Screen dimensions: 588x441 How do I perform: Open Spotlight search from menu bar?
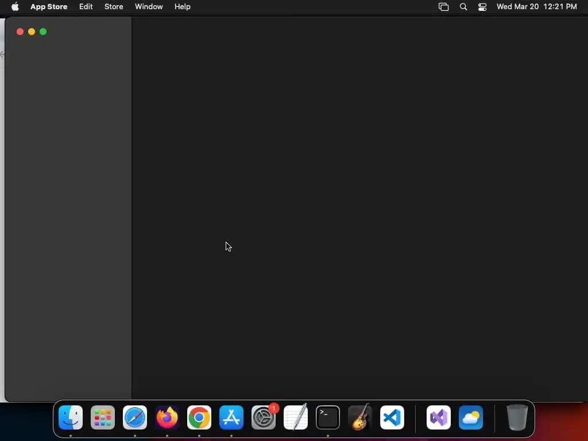coord(463,7)
